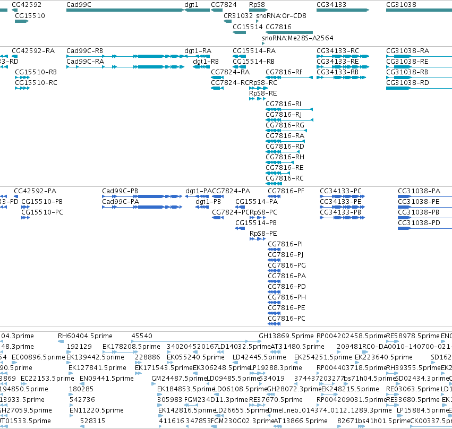Open the CG31038 gene label
452x429 pixels.
click(401, 5)
